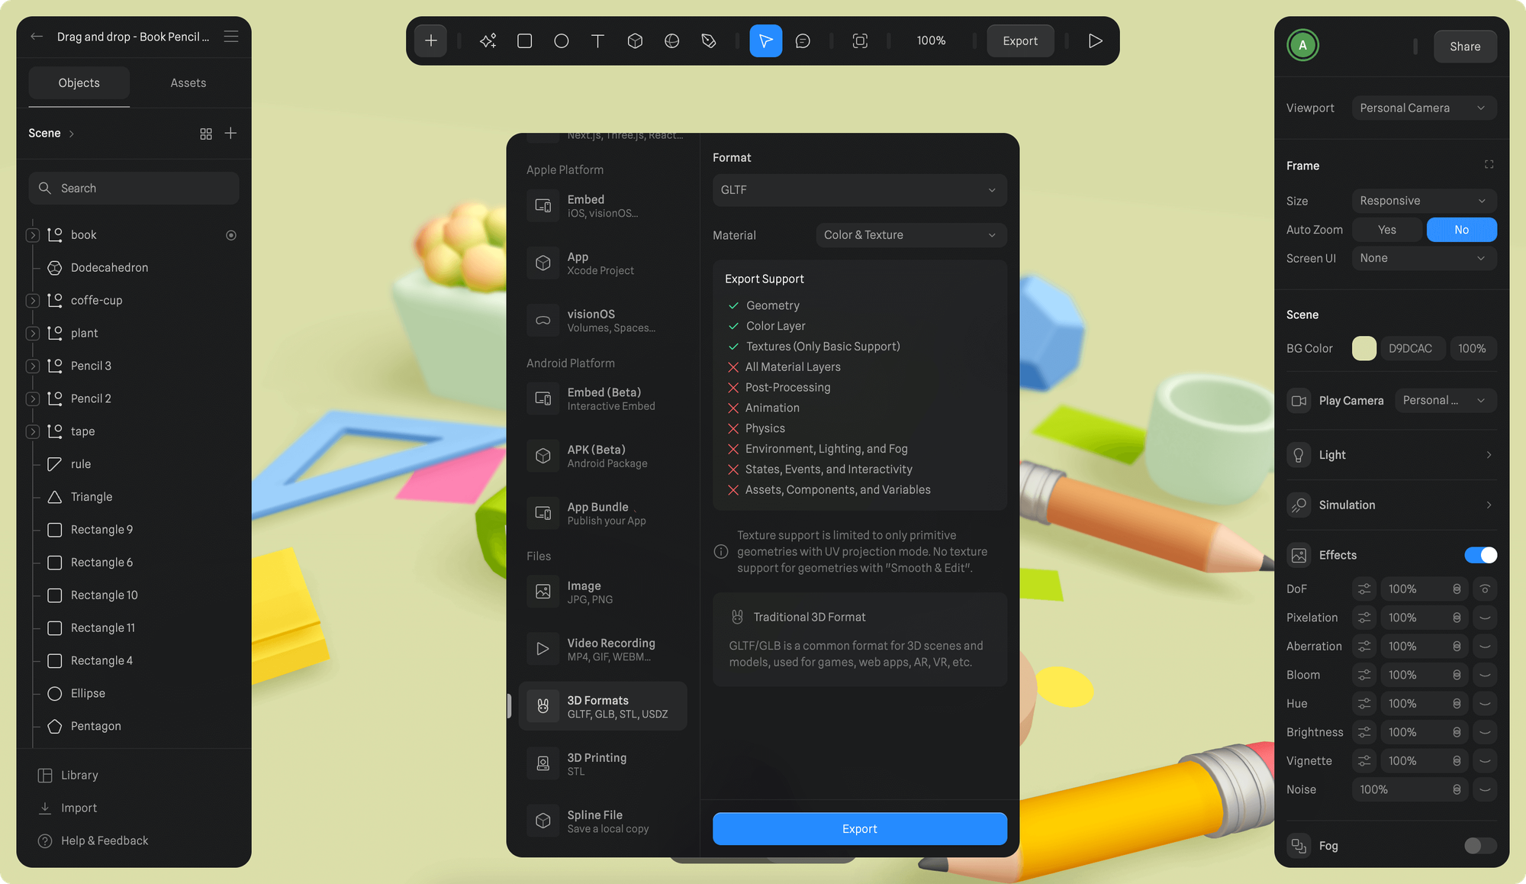This screenshot has width=1526, height=884.
Task: Select the Ellipse shape tool
Action: point(562,40)
